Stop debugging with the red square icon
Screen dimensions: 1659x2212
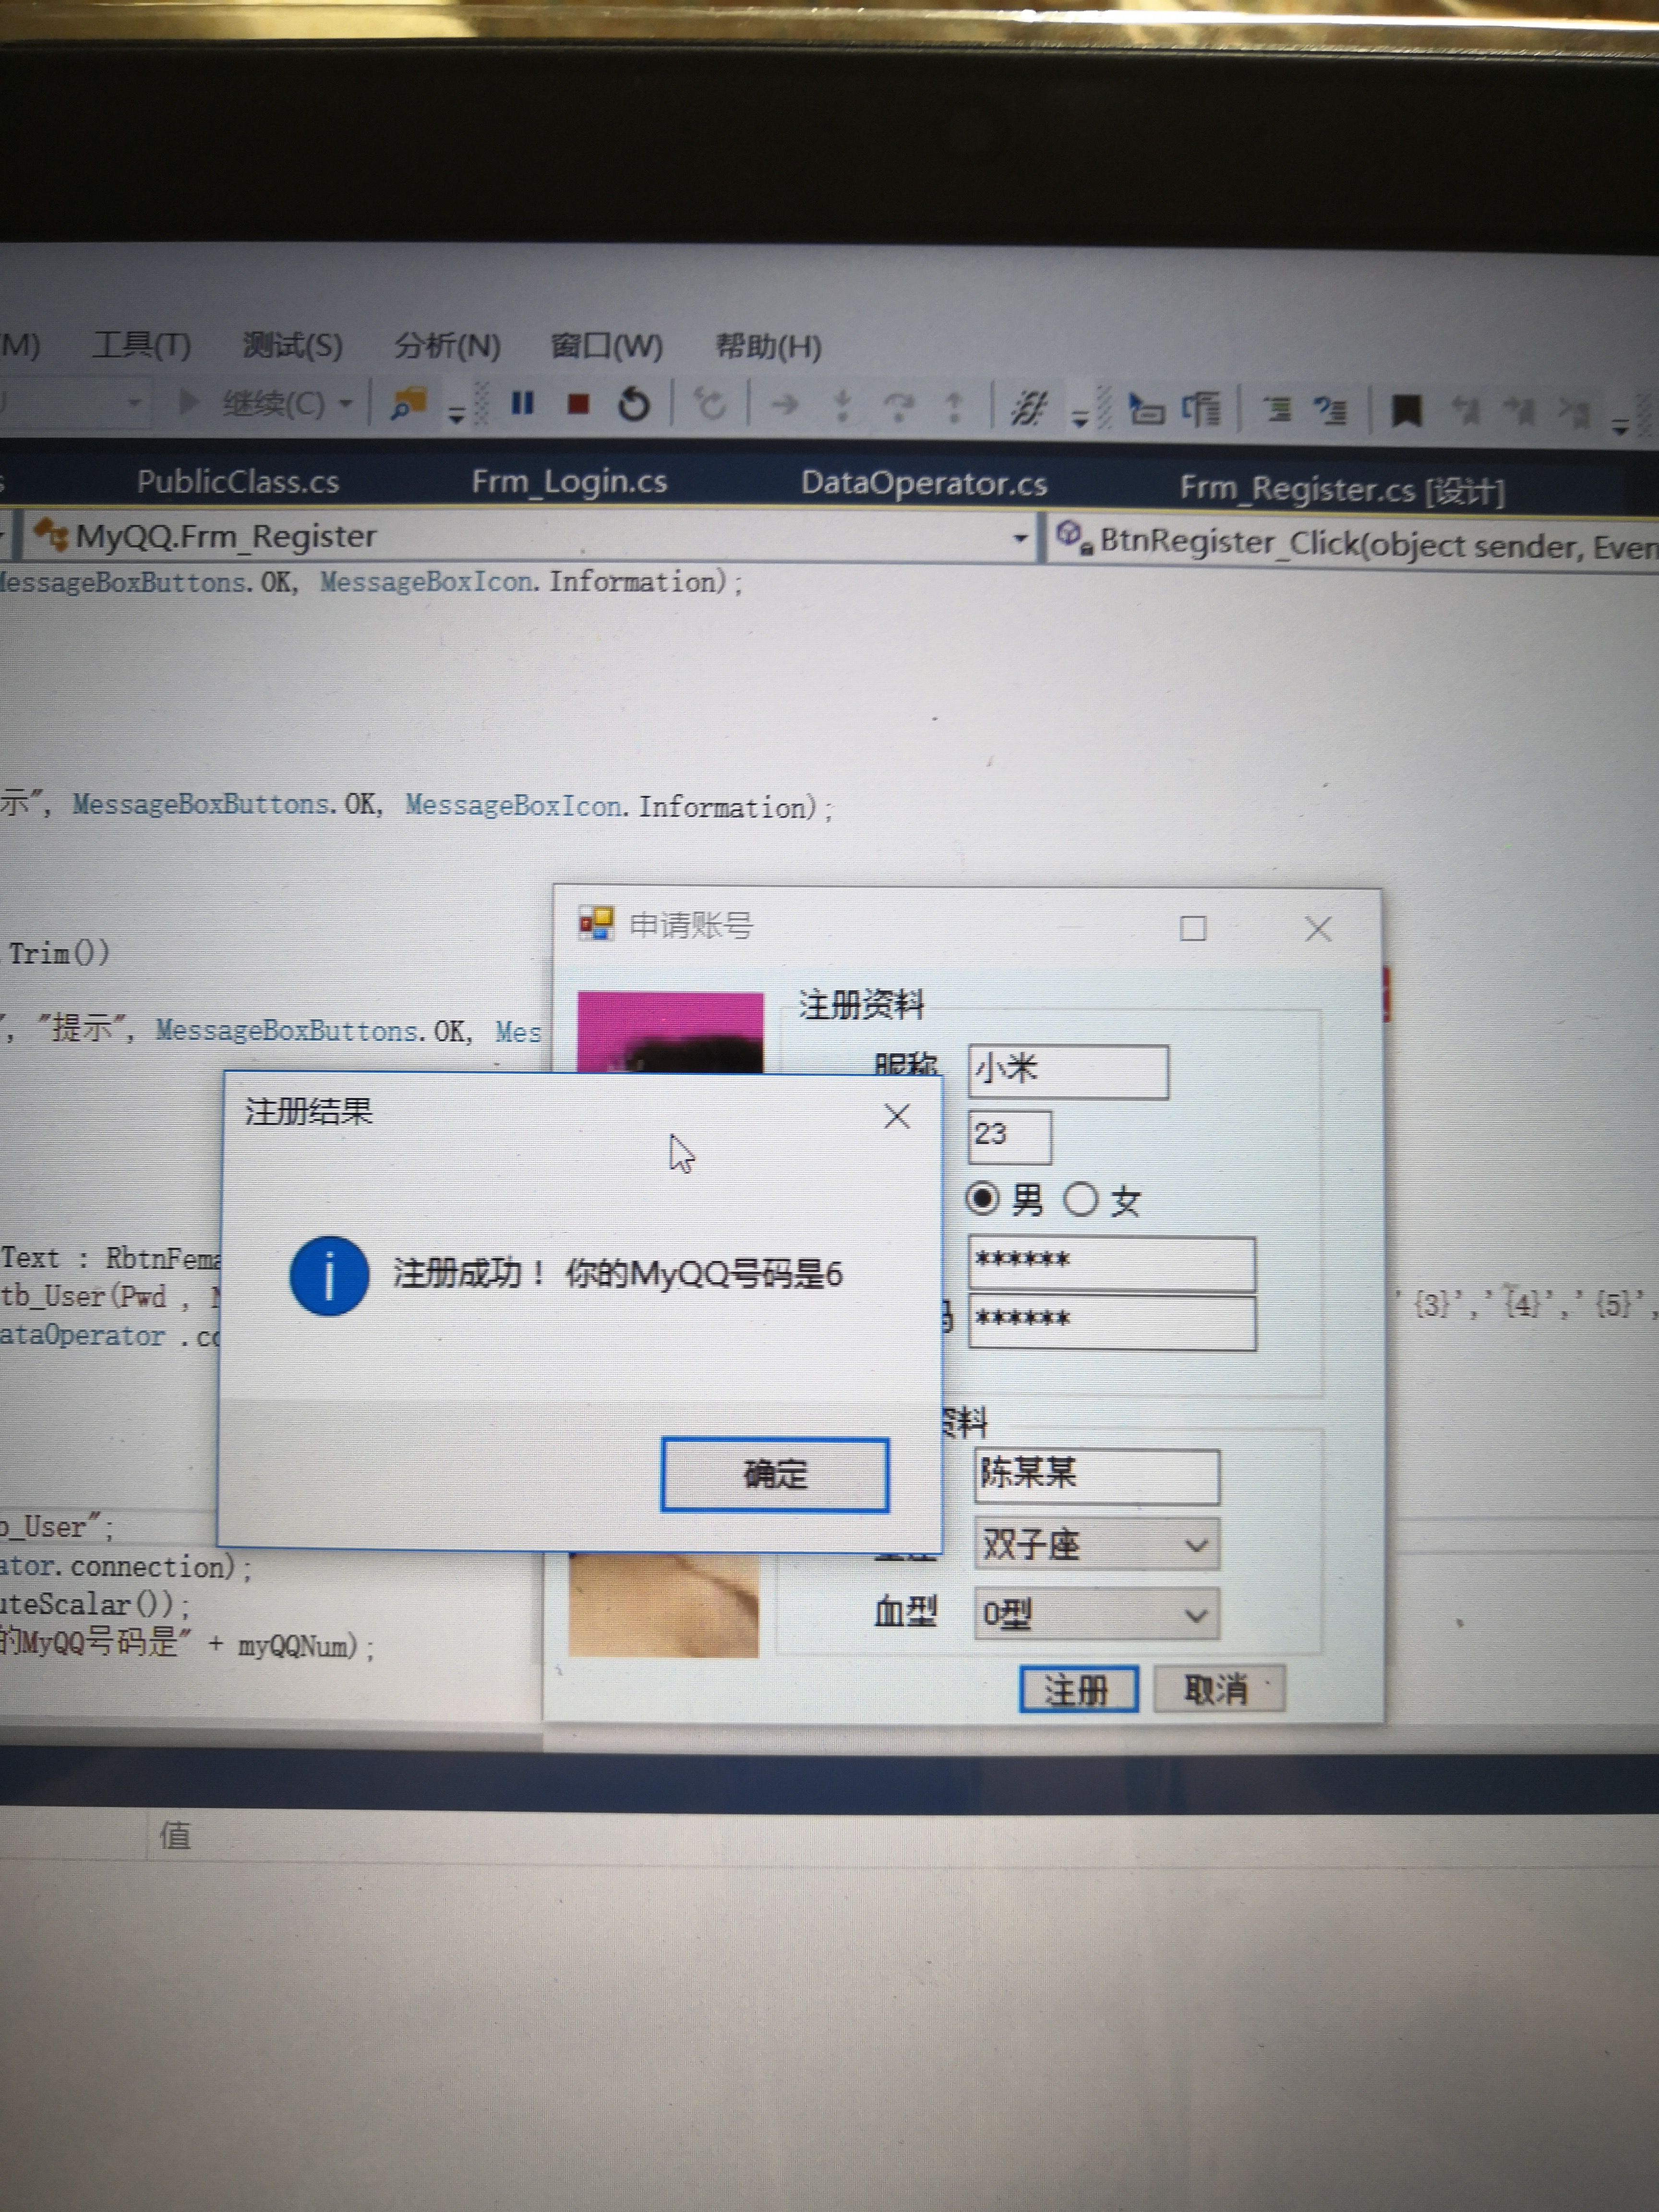[x=578, y=404]
